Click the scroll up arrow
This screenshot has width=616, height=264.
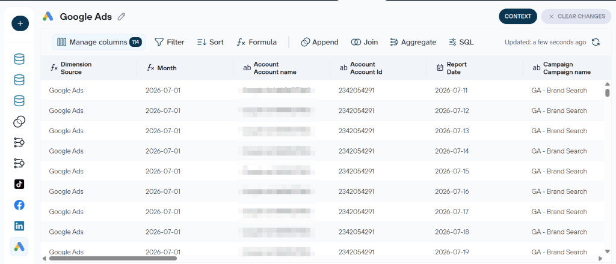coord(608,84)
